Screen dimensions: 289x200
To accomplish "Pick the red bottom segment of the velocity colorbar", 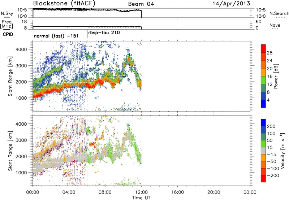I will 263,179.
